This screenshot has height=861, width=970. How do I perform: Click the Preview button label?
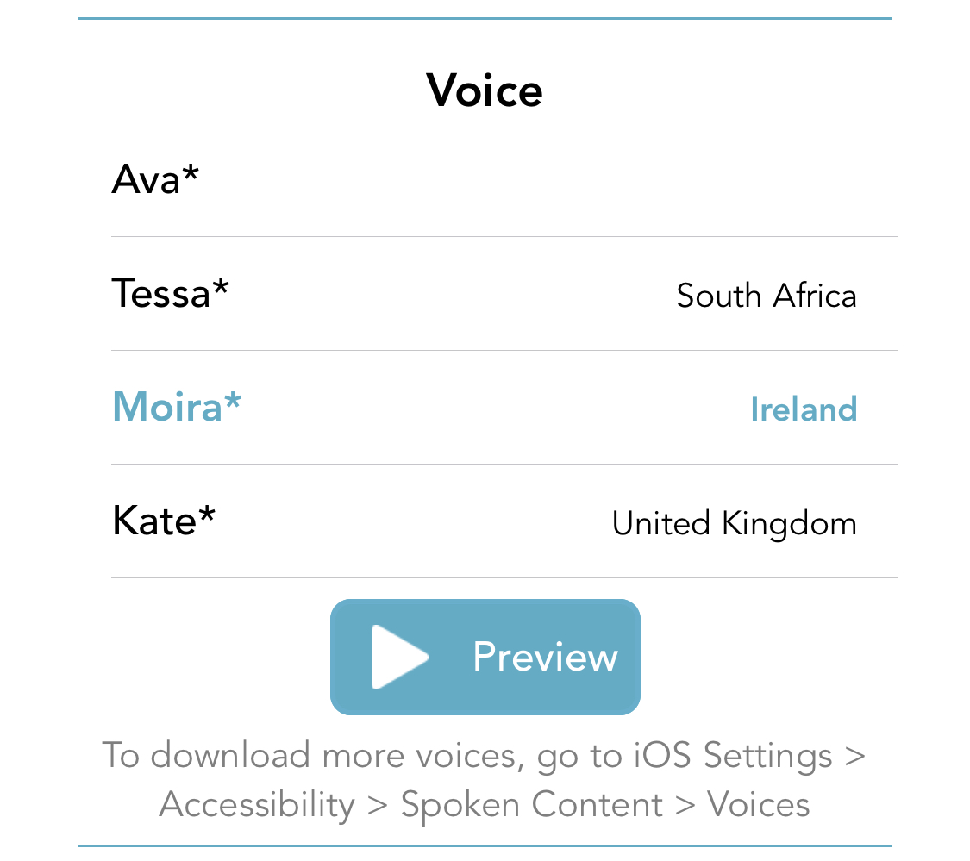point(545,658)
